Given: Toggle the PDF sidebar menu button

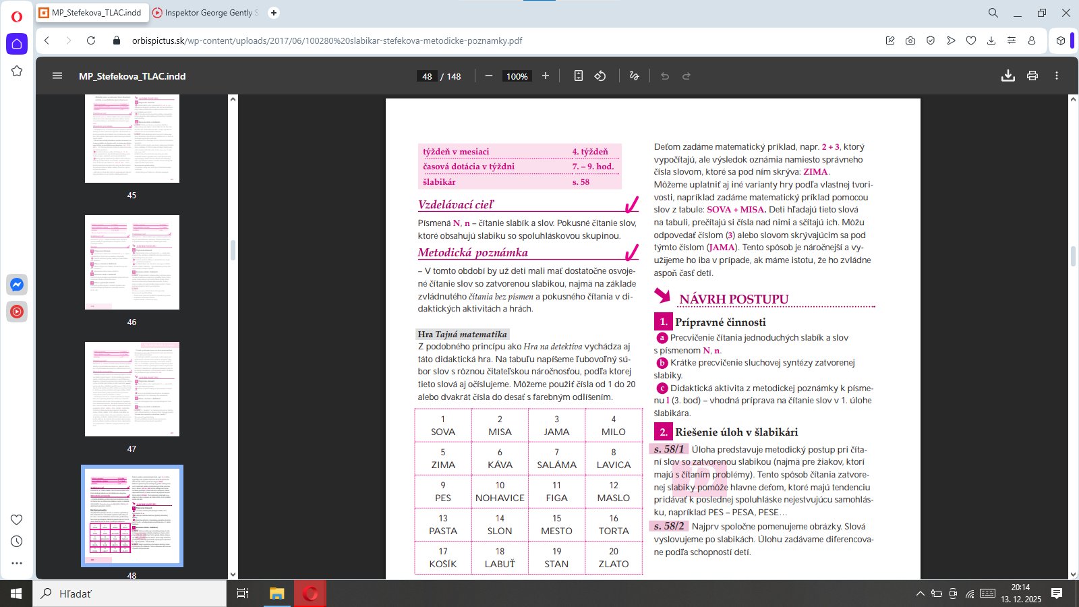Looking at the screenshot, I should point(57,76).
